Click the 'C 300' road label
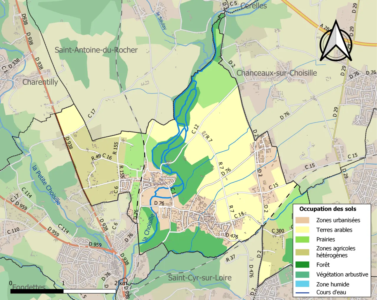Image resolution: width=377 pixels, height=300 pixels. click(278, 231)
